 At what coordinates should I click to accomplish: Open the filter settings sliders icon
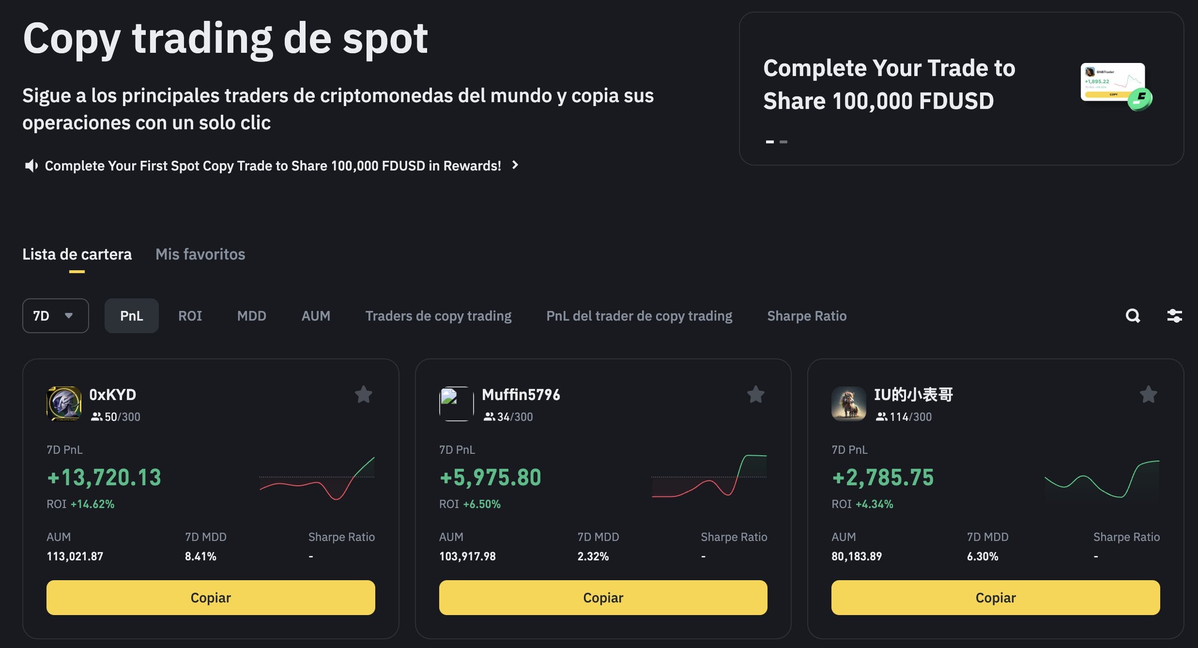pos(1174,316)
